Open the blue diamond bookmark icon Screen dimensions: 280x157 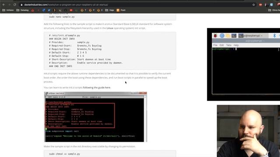(x=44, y=10)
